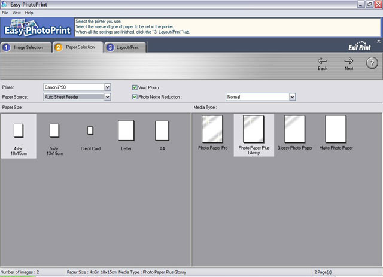Disable Photo Noise Reduction checkbox
Screen dimensions: 383x277
point(135,96)
